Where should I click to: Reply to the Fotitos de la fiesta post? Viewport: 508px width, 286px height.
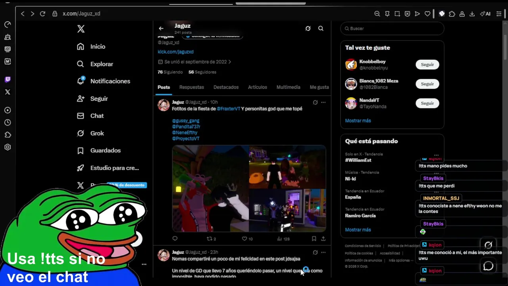click(175, 238)
